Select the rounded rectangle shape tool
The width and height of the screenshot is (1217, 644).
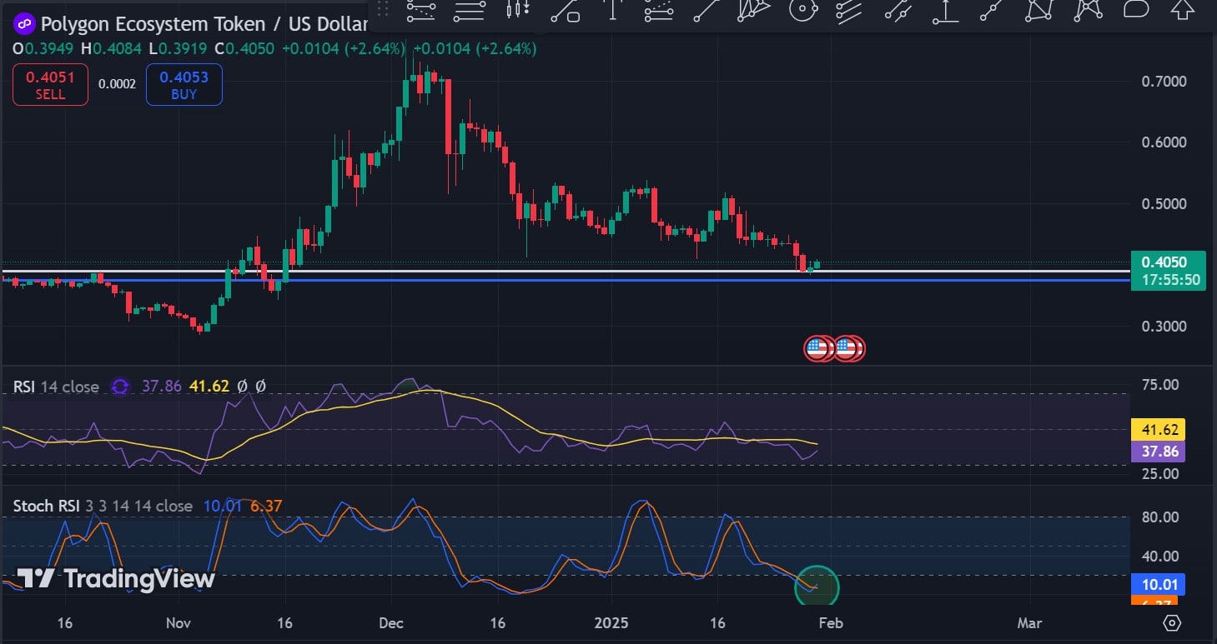coord(1136,9)
